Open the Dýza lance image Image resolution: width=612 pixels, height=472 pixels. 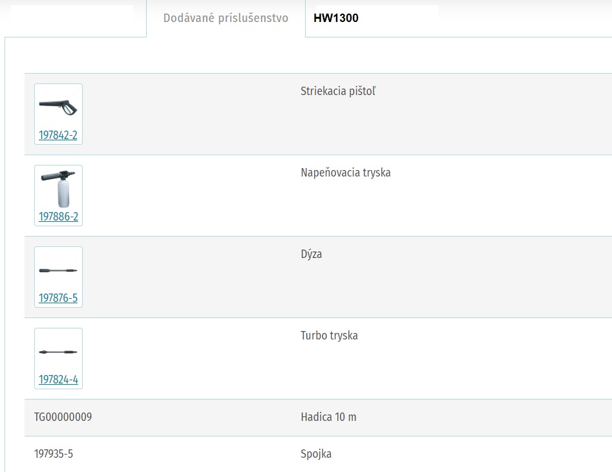[x=58, y=270]
